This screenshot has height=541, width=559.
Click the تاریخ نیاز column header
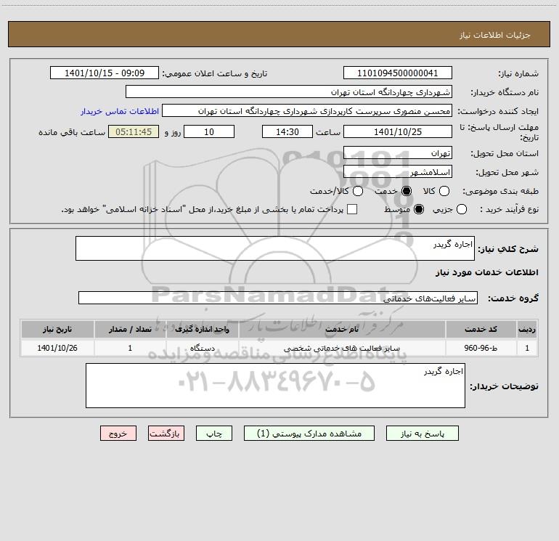(57, 329)
